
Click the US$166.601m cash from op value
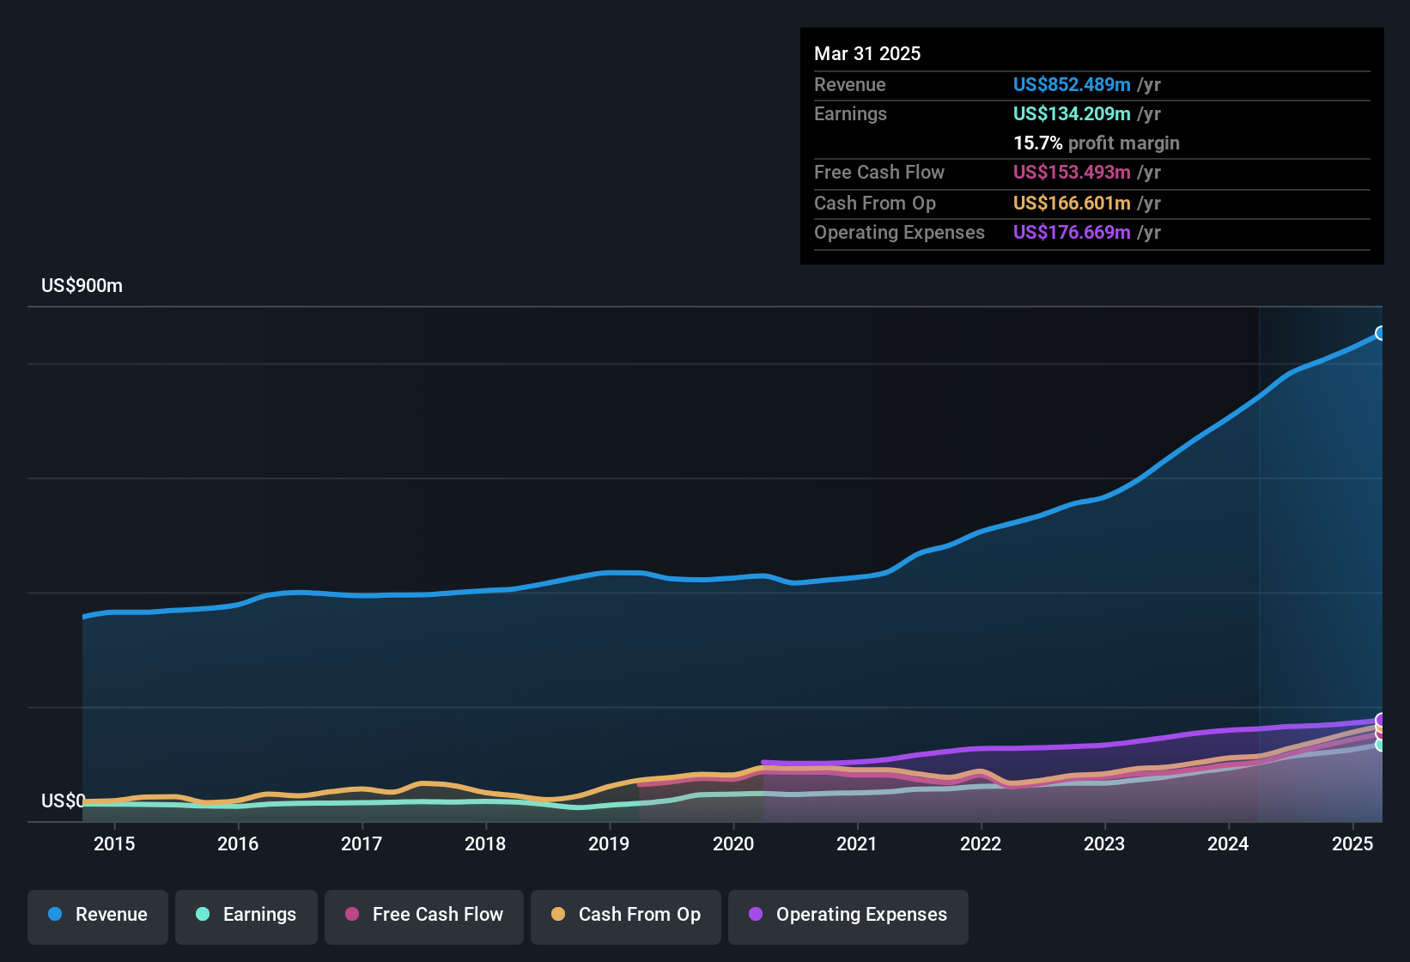click(x=1072, y=204)
